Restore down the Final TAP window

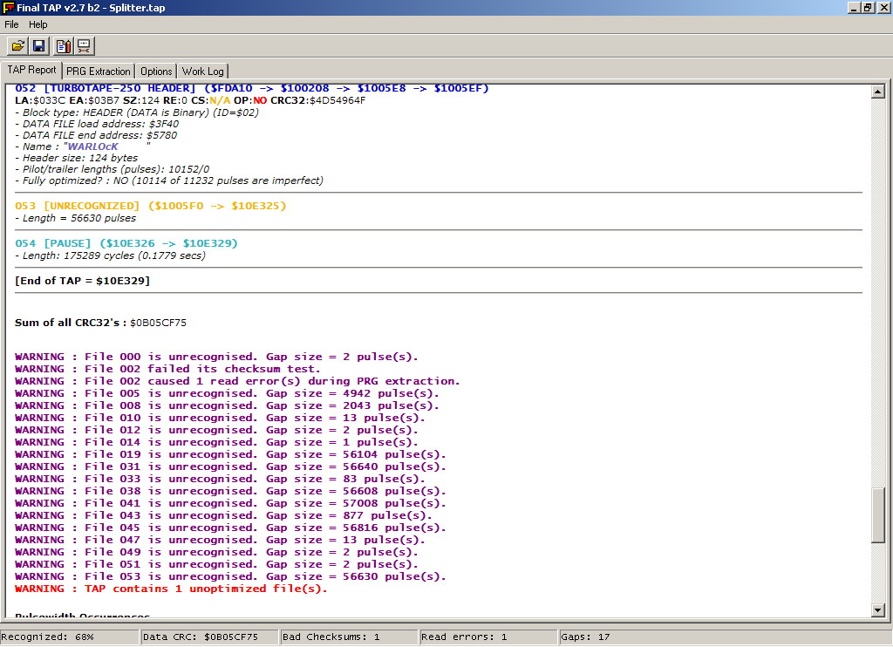[868, 8]
